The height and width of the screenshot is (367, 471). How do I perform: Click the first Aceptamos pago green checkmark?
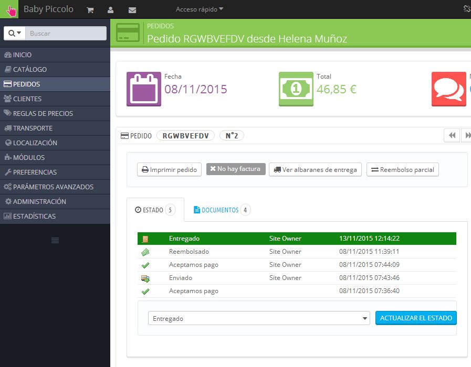(x=145, y=265)
